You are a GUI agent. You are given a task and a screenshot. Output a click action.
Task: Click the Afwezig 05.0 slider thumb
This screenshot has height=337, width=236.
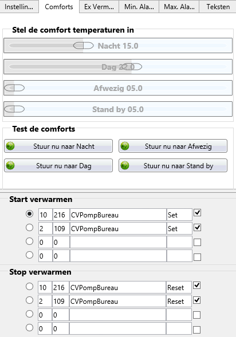pos(14,88)
